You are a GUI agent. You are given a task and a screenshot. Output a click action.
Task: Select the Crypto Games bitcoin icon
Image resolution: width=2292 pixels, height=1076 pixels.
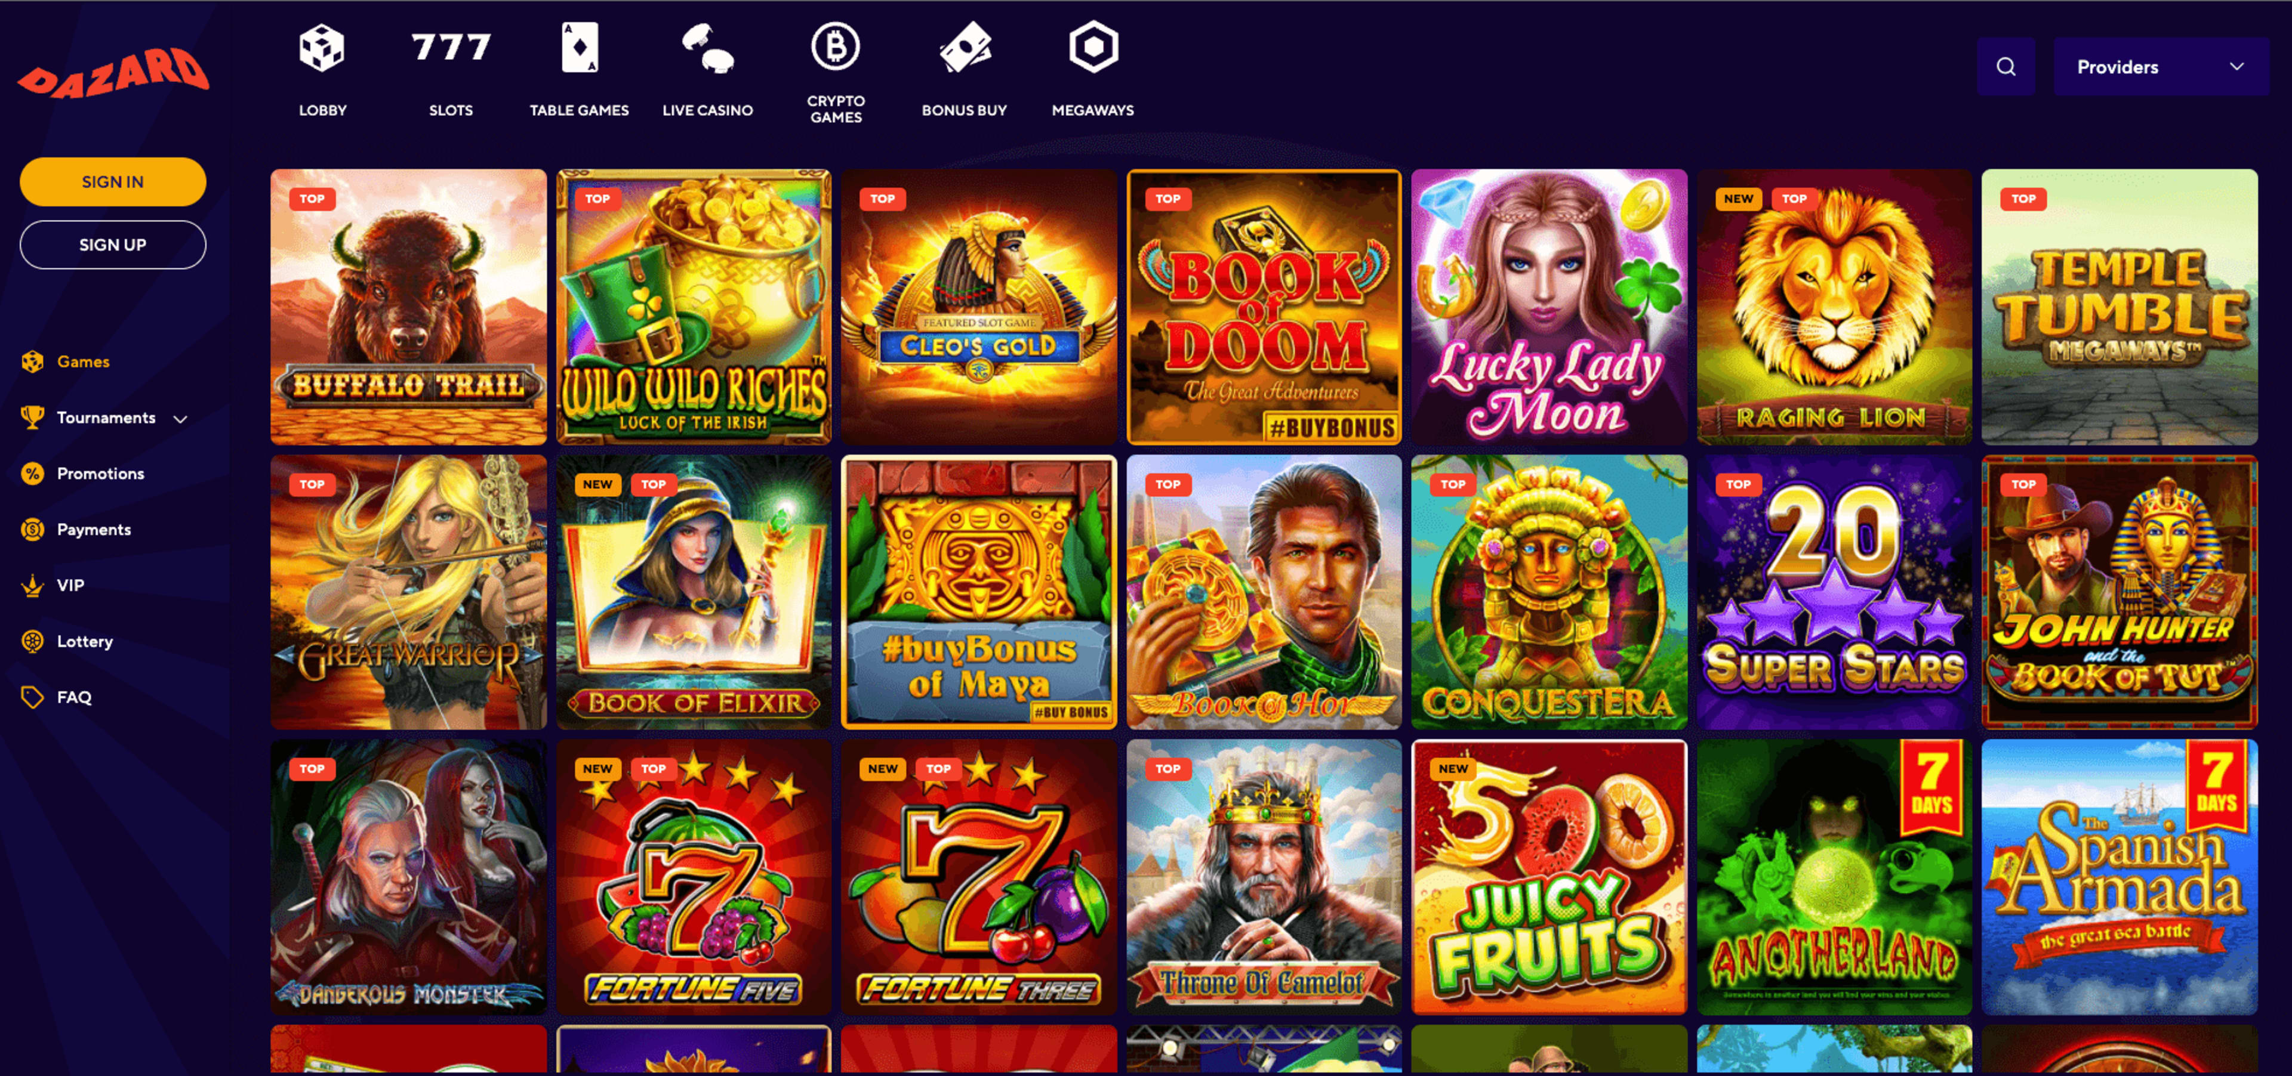pyautogui.click(x=834, y=47)
